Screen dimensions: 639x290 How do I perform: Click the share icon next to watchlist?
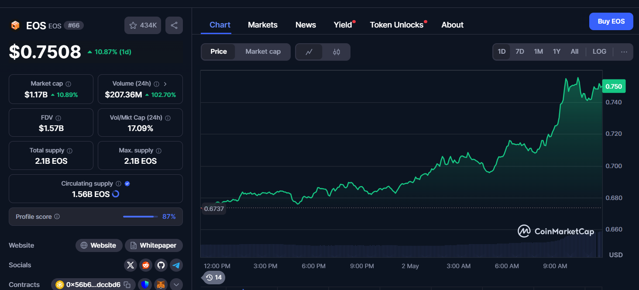click(x=174, y=25)
